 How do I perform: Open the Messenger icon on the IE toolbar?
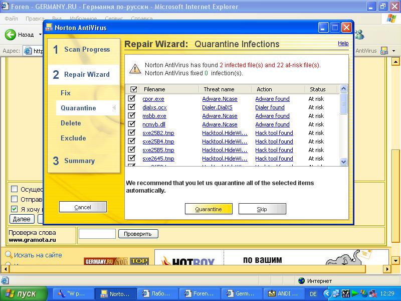tap(359, 35)
